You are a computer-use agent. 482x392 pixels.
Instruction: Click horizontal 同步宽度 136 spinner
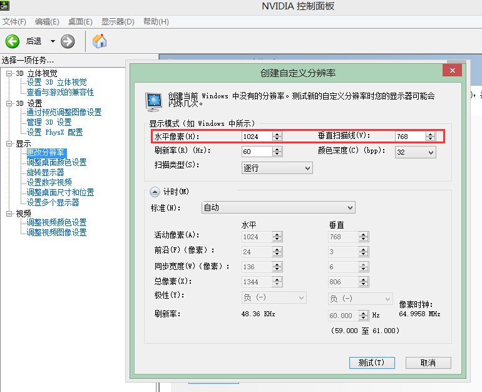[x=277, y=267]
